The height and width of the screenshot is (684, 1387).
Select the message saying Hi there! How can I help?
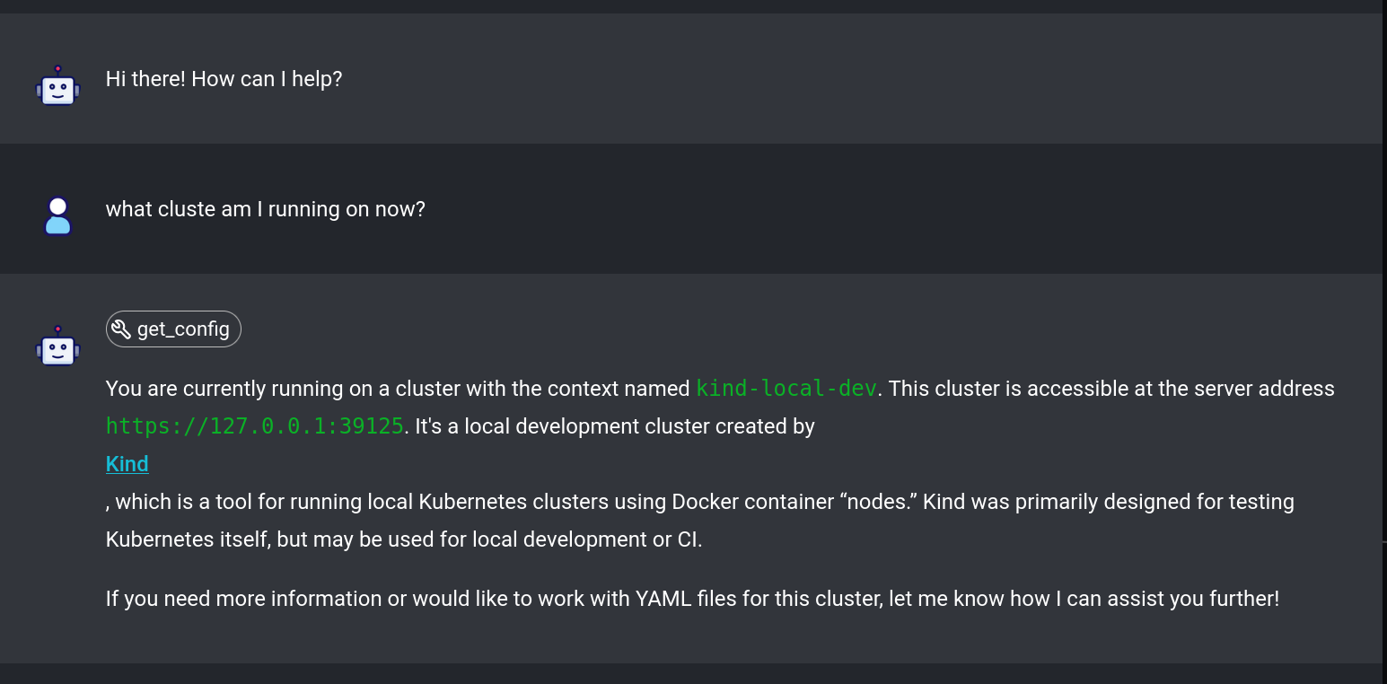click(224, 79)
